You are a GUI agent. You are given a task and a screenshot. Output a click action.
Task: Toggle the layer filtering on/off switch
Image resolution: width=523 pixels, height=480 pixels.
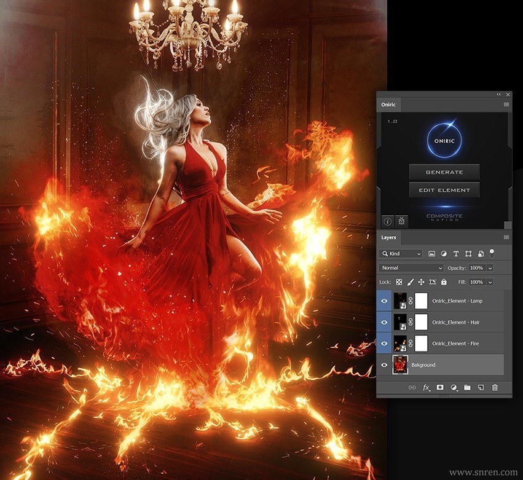pos(492,253)
